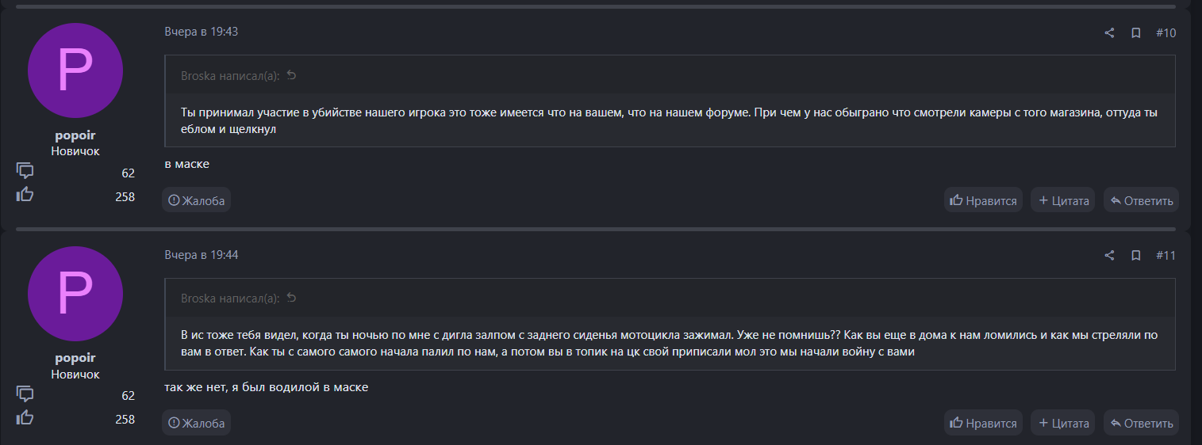Report post #11 with Жалоба
The width and height of the screenshot is (1202, 445).
coord(197,423)
